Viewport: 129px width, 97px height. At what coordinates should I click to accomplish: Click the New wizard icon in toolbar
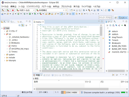tap(71, 10)
